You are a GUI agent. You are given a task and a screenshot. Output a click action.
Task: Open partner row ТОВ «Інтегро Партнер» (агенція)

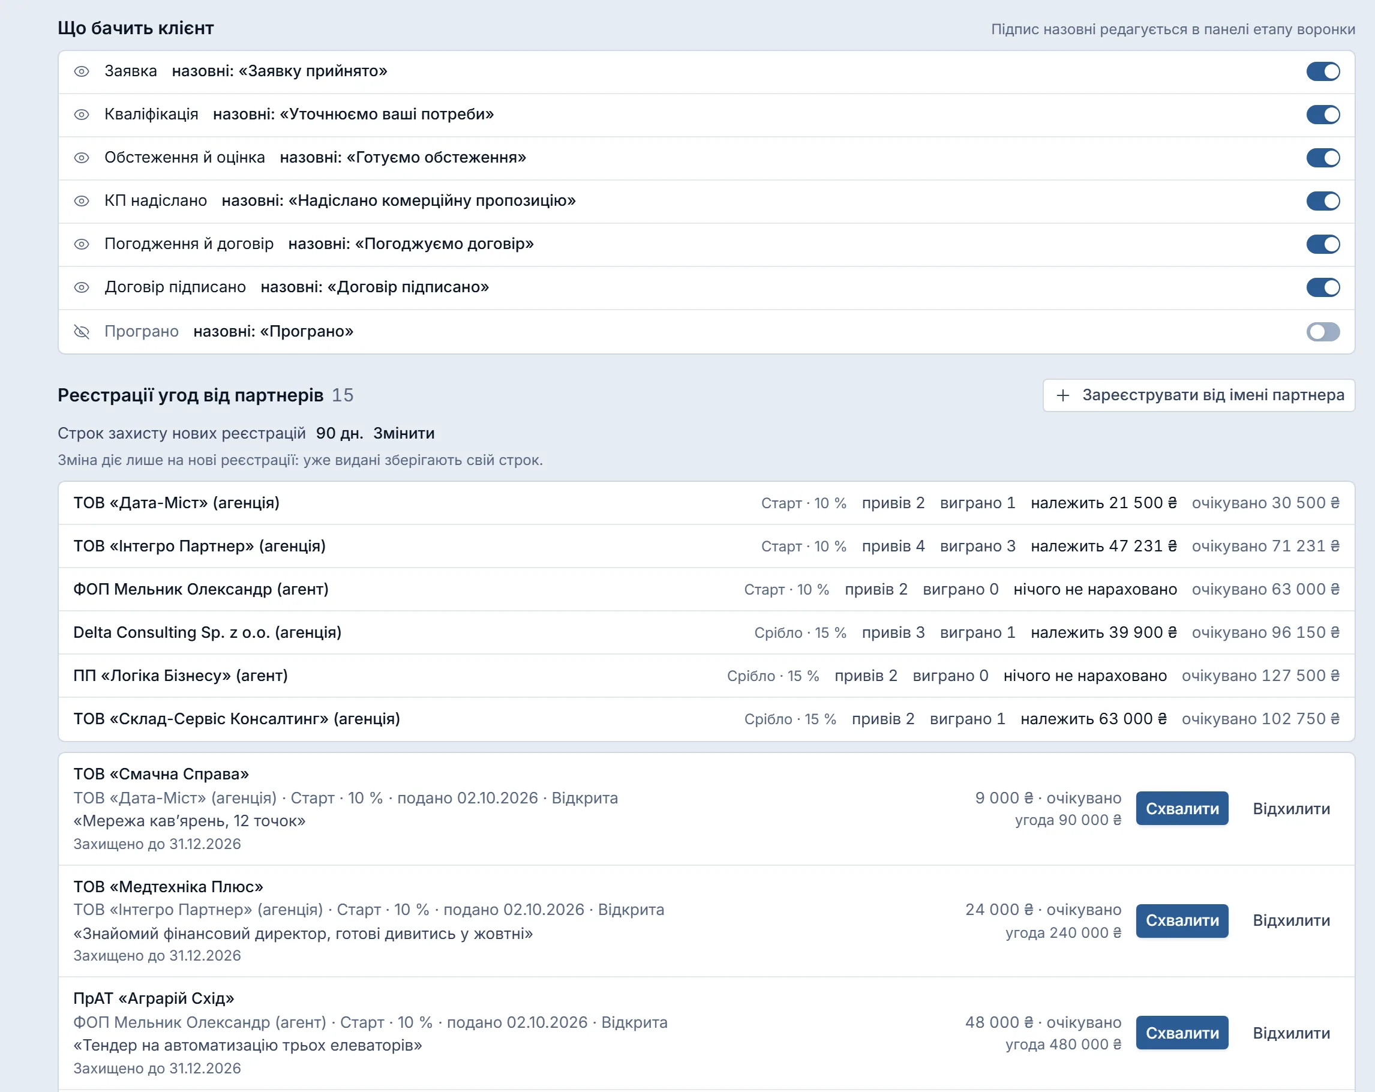point(706,547)
